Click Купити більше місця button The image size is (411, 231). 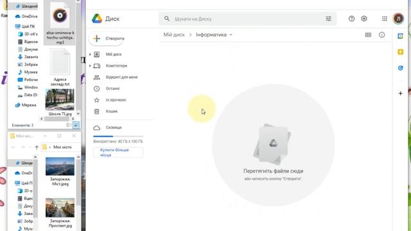pos(118,153)
